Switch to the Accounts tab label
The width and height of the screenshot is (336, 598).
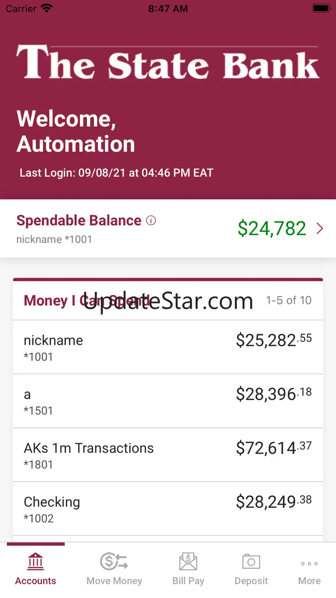35,581
